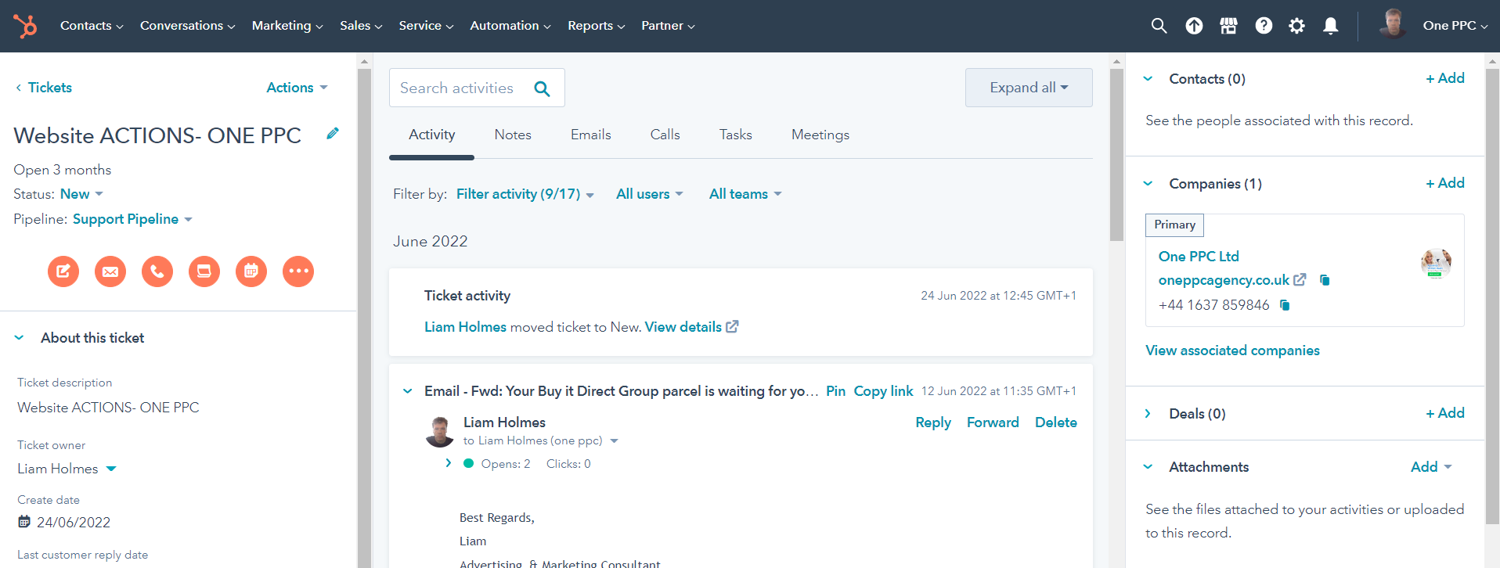Open the settings gear icon
Screen dimensions: 1500x568
click(1296, 26)
